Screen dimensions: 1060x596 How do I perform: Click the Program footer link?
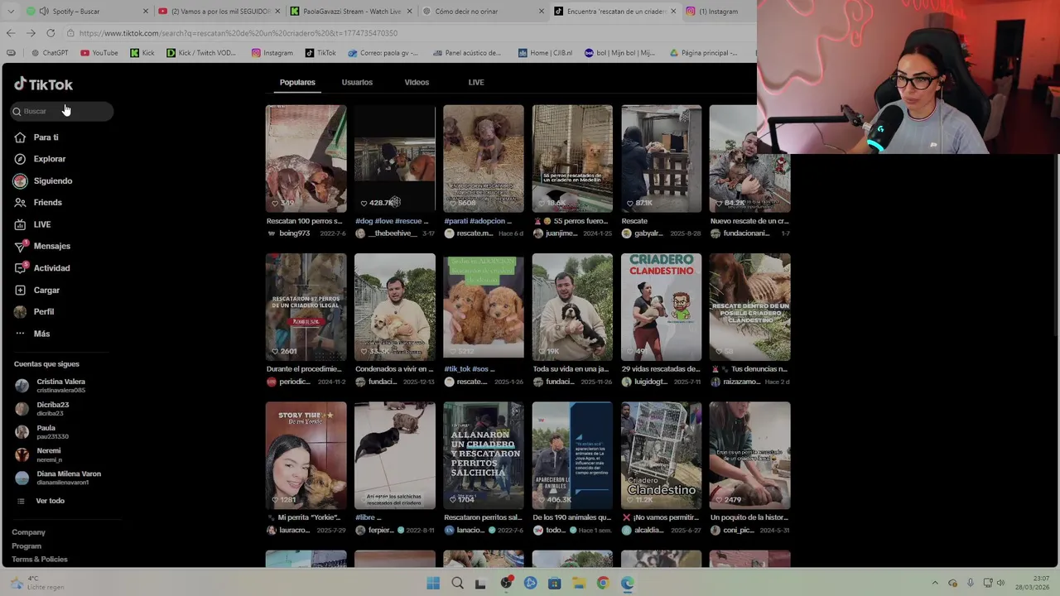pos(26,546)
